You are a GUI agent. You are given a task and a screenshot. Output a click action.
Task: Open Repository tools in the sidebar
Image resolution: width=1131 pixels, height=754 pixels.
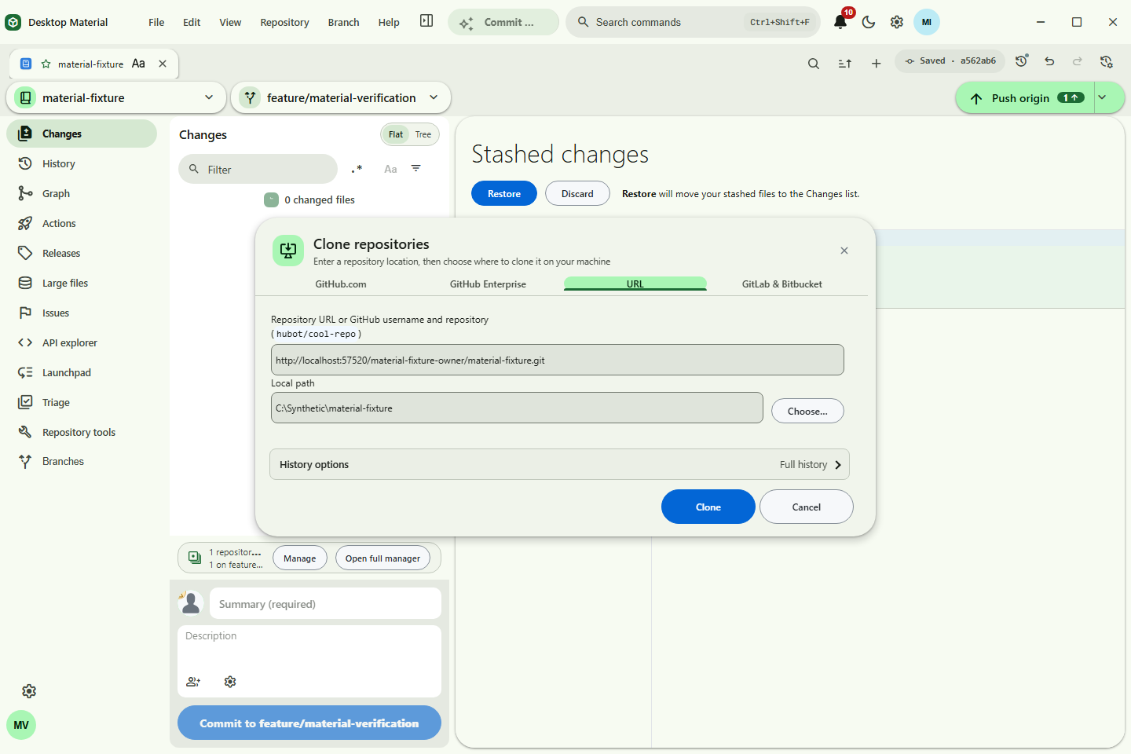click(x=82, y=432)
